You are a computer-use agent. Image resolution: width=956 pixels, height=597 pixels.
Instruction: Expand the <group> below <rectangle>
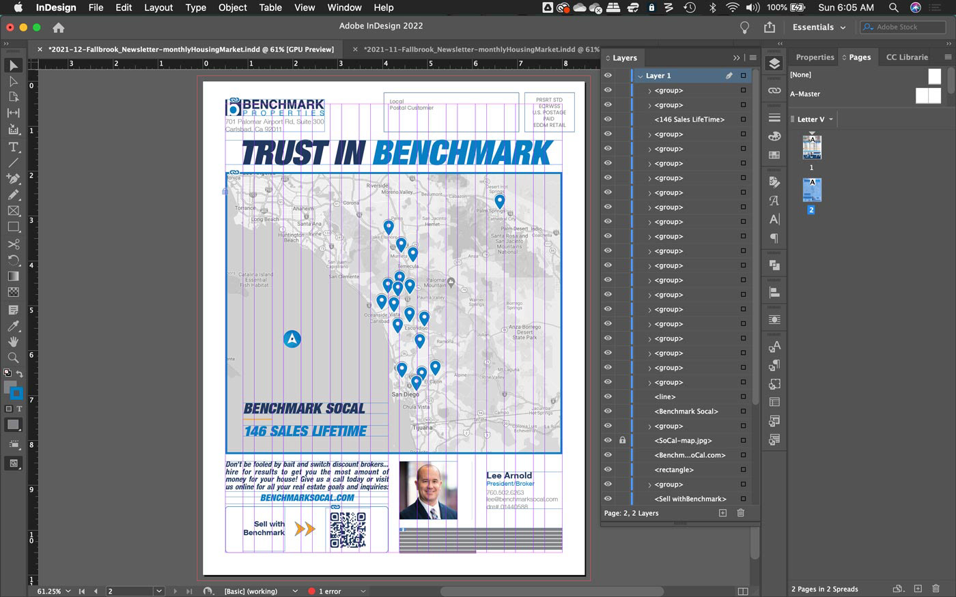pos(649,484)
